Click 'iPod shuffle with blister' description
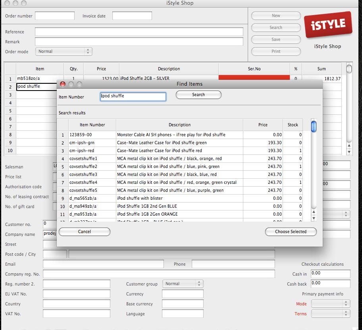Viewport: 362px width, 330px height. 140,199
